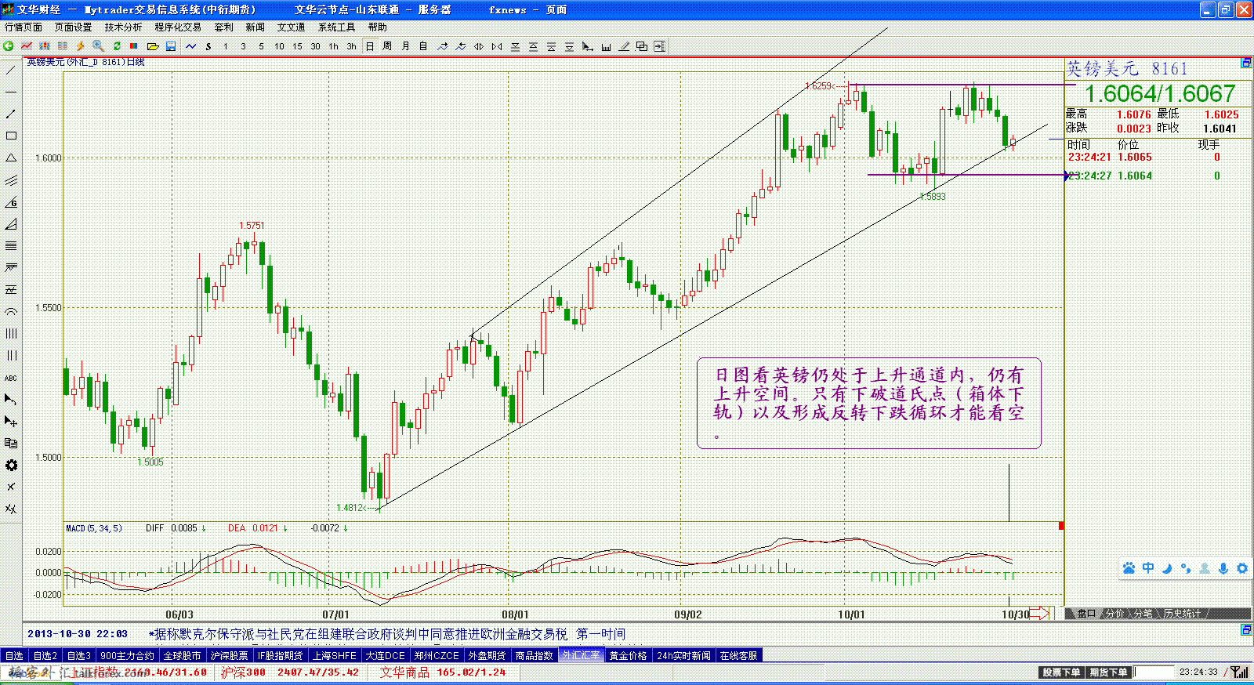Screen dimensions: 1254x685
Task: Click the 期货下单 button
Action: (x=1108, y=672)
